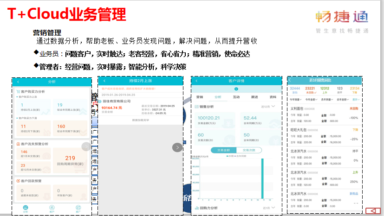Open the 旺旺大礼包 product row

(325, 136)
